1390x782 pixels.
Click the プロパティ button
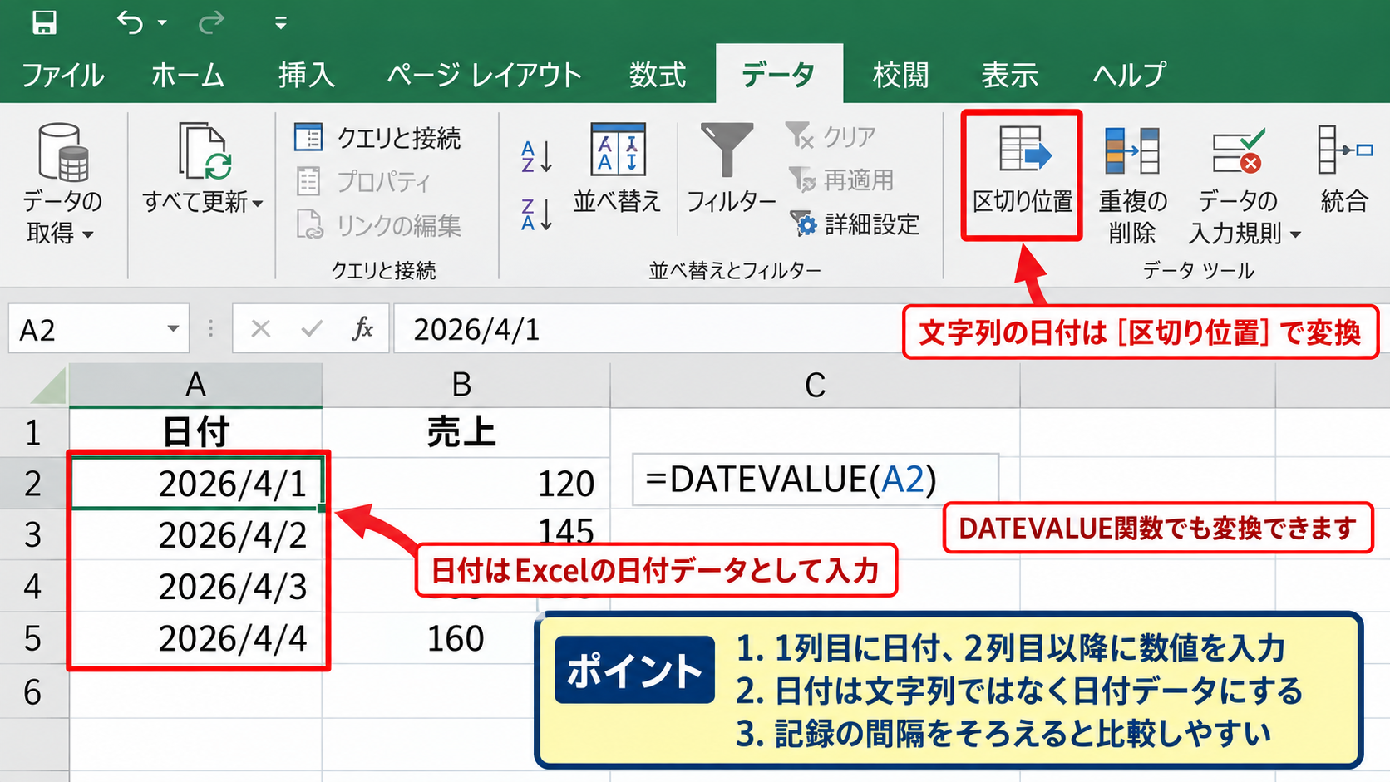364,181
